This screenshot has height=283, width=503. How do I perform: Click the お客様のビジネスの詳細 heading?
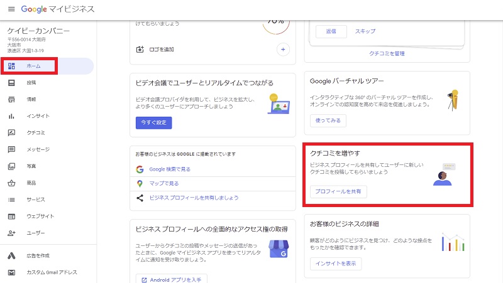click(x=344, y=224)
